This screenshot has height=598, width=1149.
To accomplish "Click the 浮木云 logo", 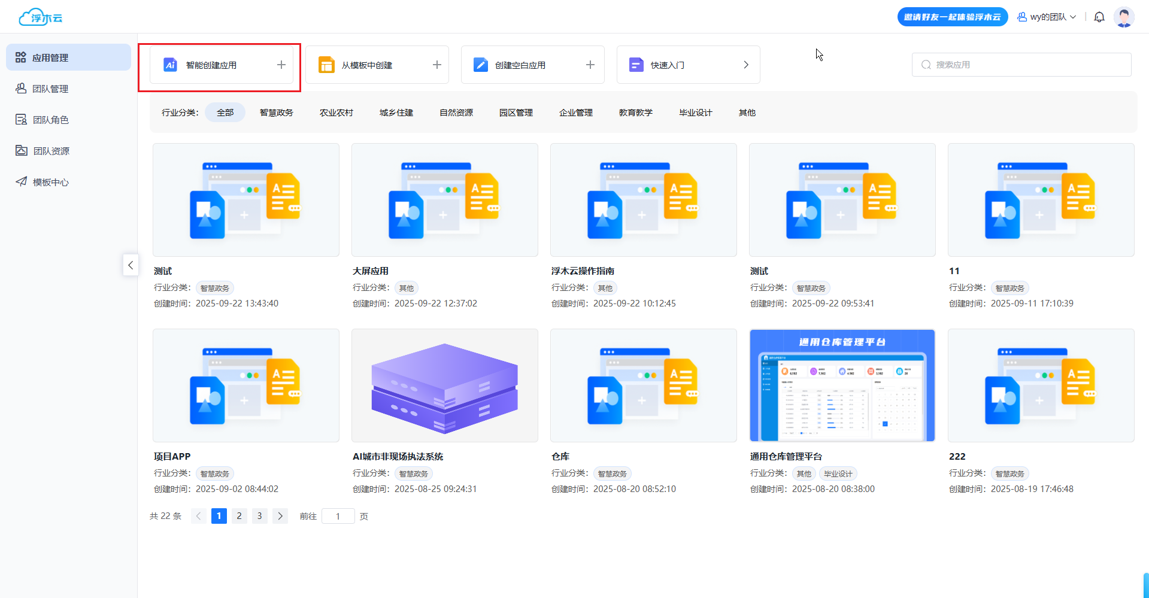I will coord(41,17).
